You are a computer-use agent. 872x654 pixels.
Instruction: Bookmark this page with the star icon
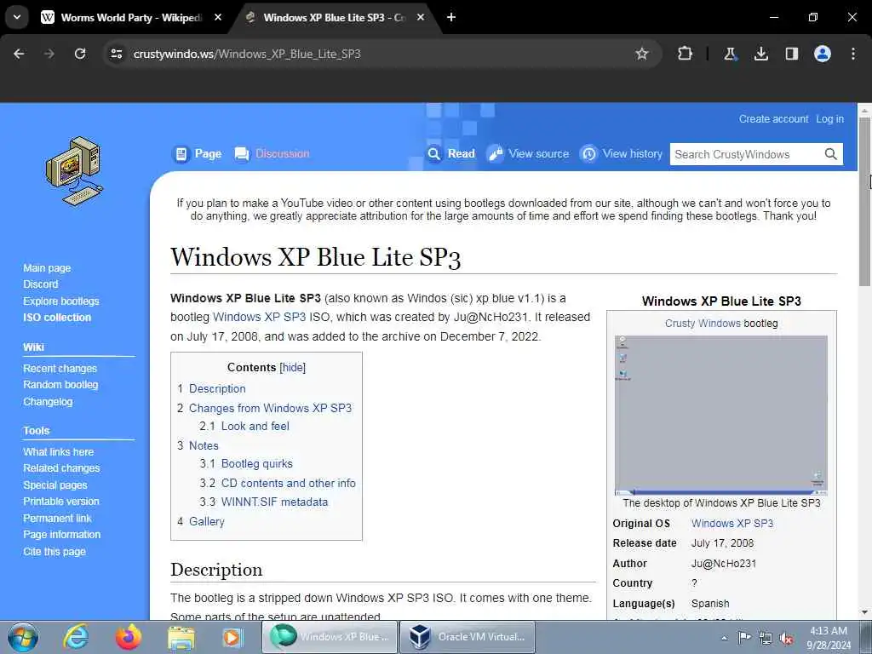pos(642,54)
